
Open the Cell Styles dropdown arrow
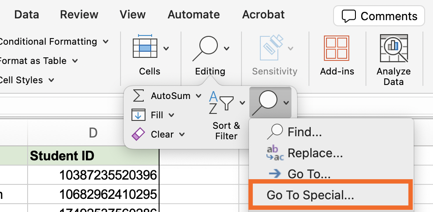click(51, 80)
